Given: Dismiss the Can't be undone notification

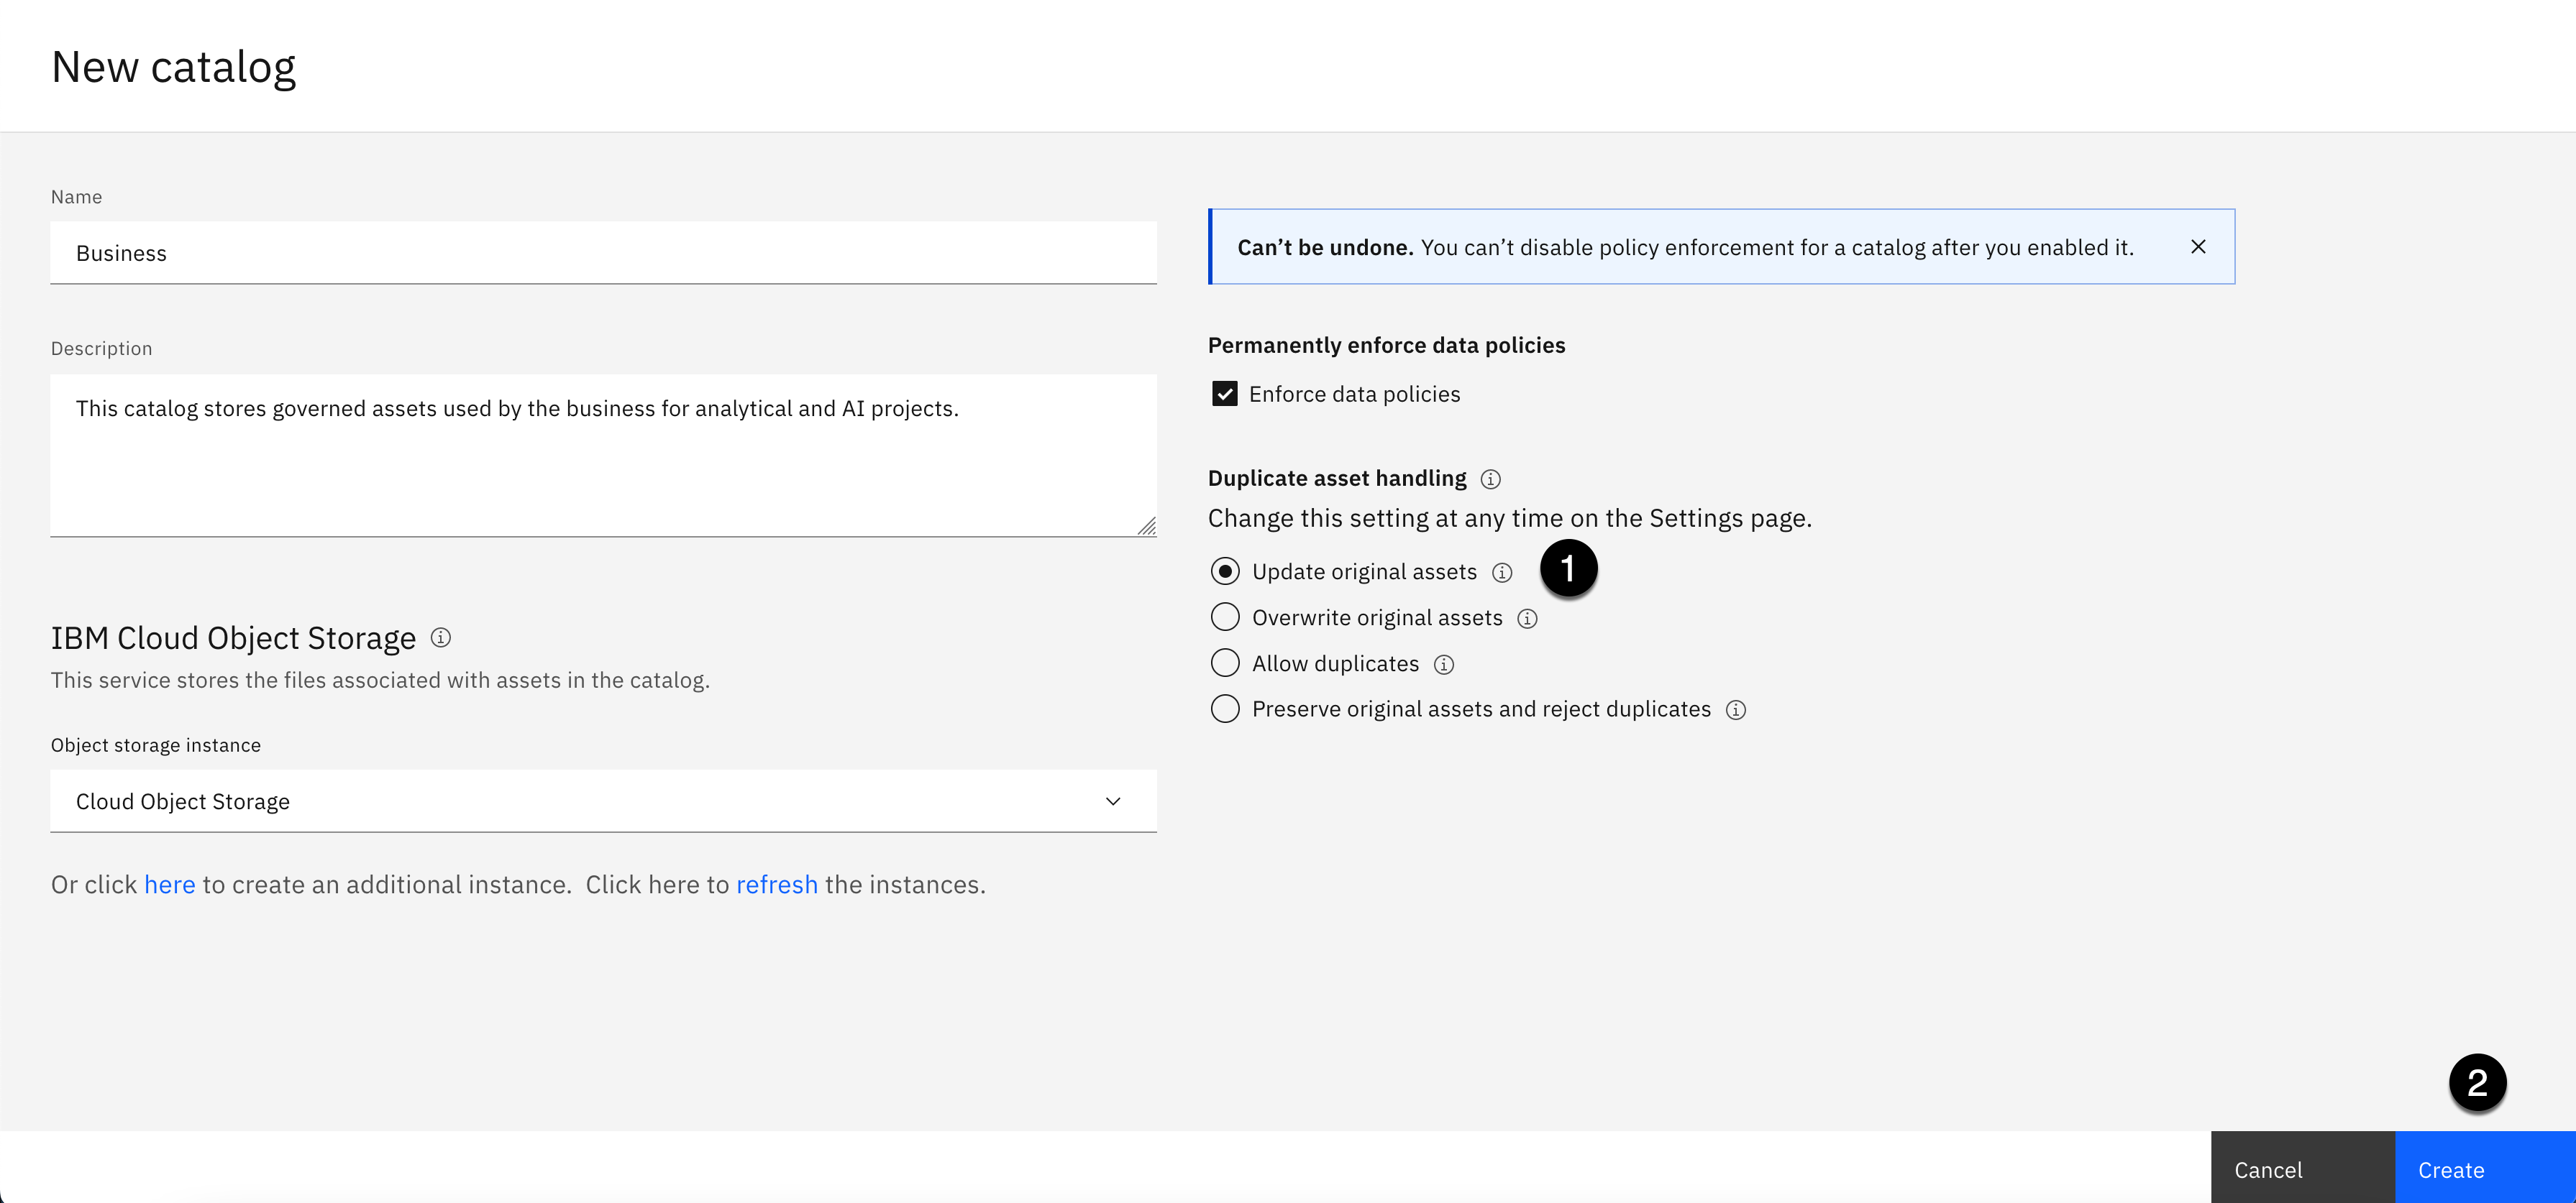Looking at the screenshot, I should click(2198, 246).
